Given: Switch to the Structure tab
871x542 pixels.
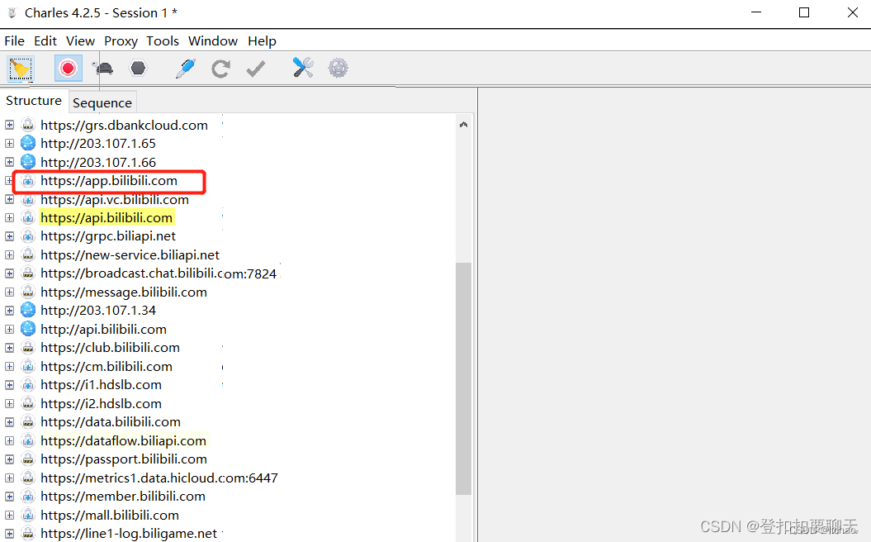Looking at the screenshot, I should coord(33,101).
